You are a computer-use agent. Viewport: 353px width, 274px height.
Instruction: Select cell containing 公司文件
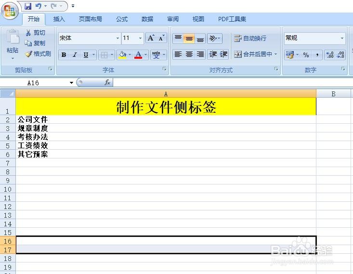[166, 119]
